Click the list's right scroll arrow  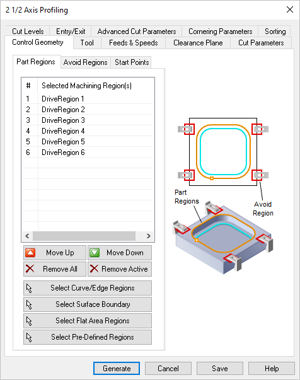[149, 236]
